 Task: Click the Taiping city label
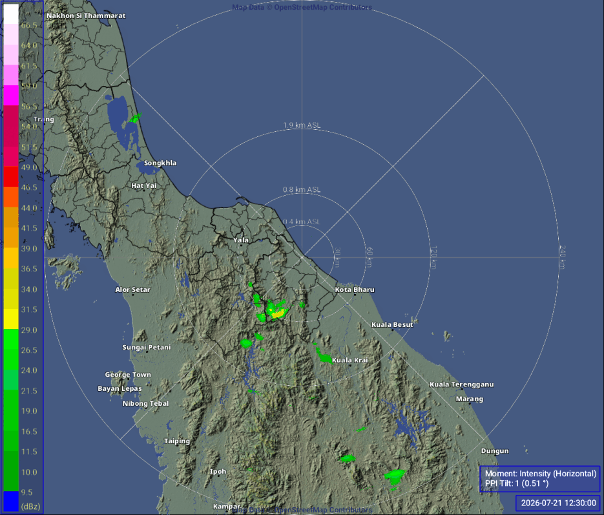tap(177, 441)
